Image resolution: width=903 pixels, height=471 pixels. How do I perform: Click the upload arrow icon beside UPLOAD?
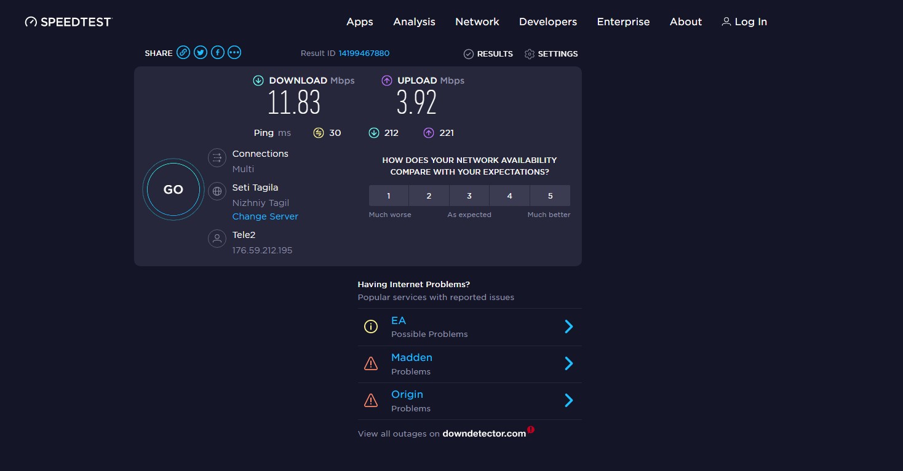(387, 81)
